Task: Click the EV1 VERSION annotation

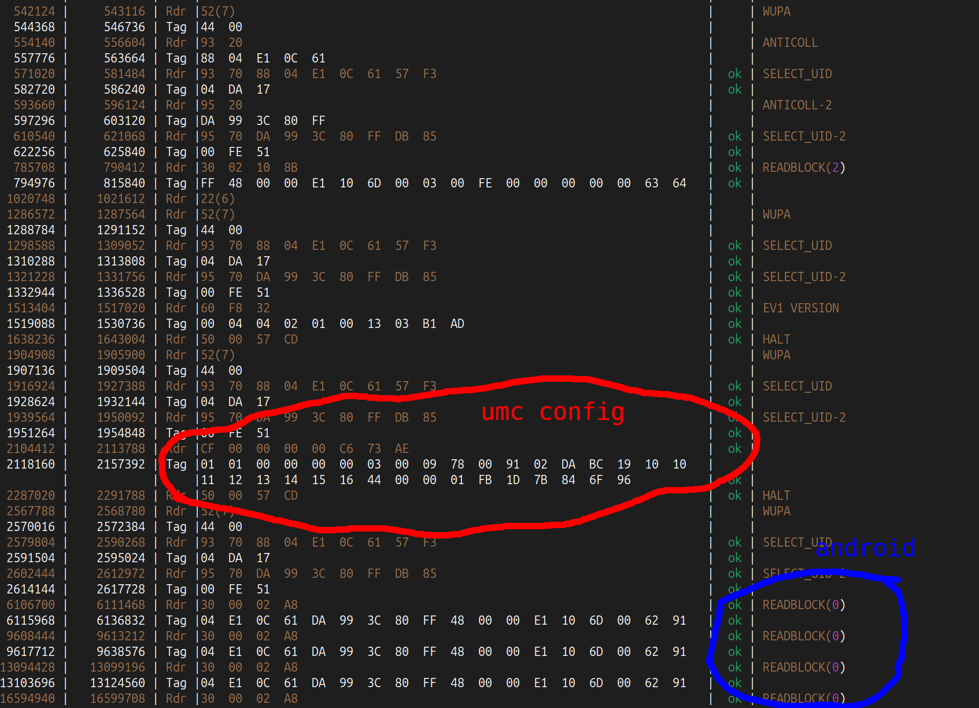Action: coord(800,308)
